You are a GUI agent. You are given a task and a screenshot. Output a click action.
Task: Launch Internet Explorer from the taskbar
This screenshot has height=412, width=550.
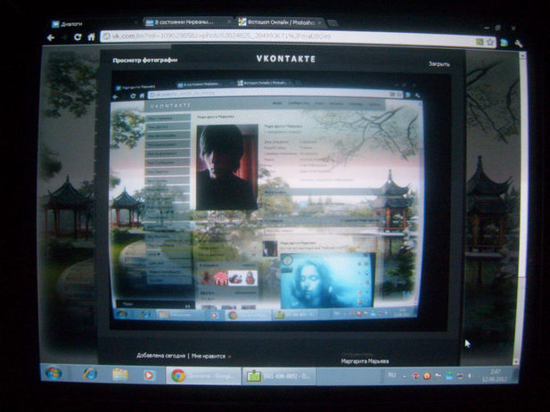(x=90, y=374)
